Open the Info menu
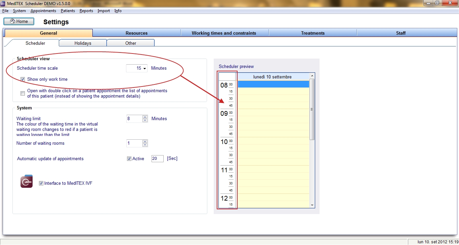Screen dimensions: 459x245 (118, 11)
